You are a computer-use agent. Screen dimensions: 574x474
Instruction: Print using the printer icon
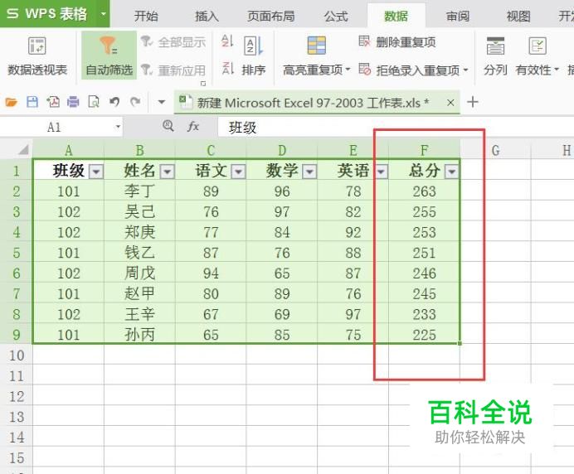[73, 102]
